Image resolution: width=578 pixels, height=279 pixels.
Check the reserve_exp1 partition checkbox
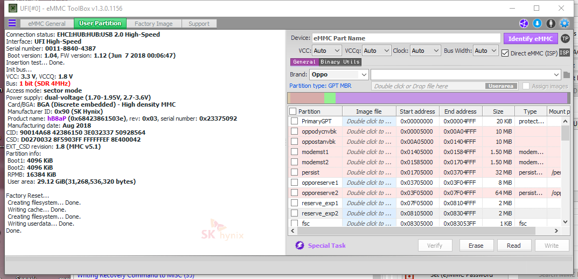click(294, 203)
